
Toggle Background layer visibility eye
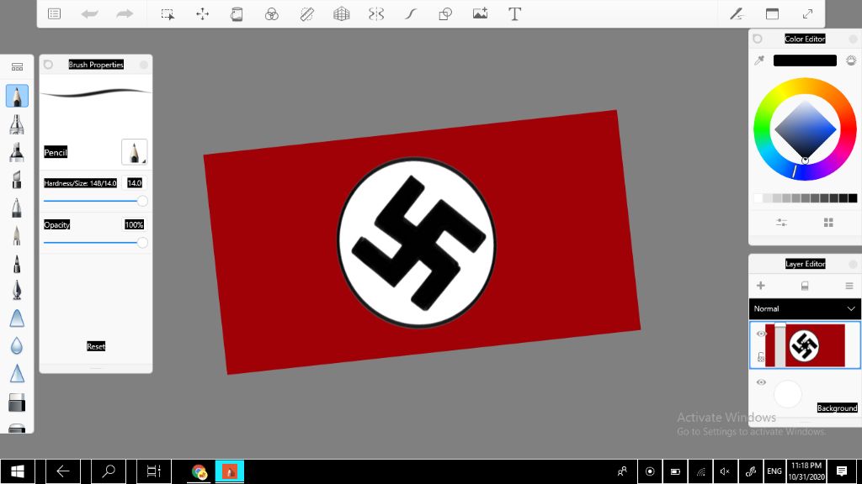point(761,382)
